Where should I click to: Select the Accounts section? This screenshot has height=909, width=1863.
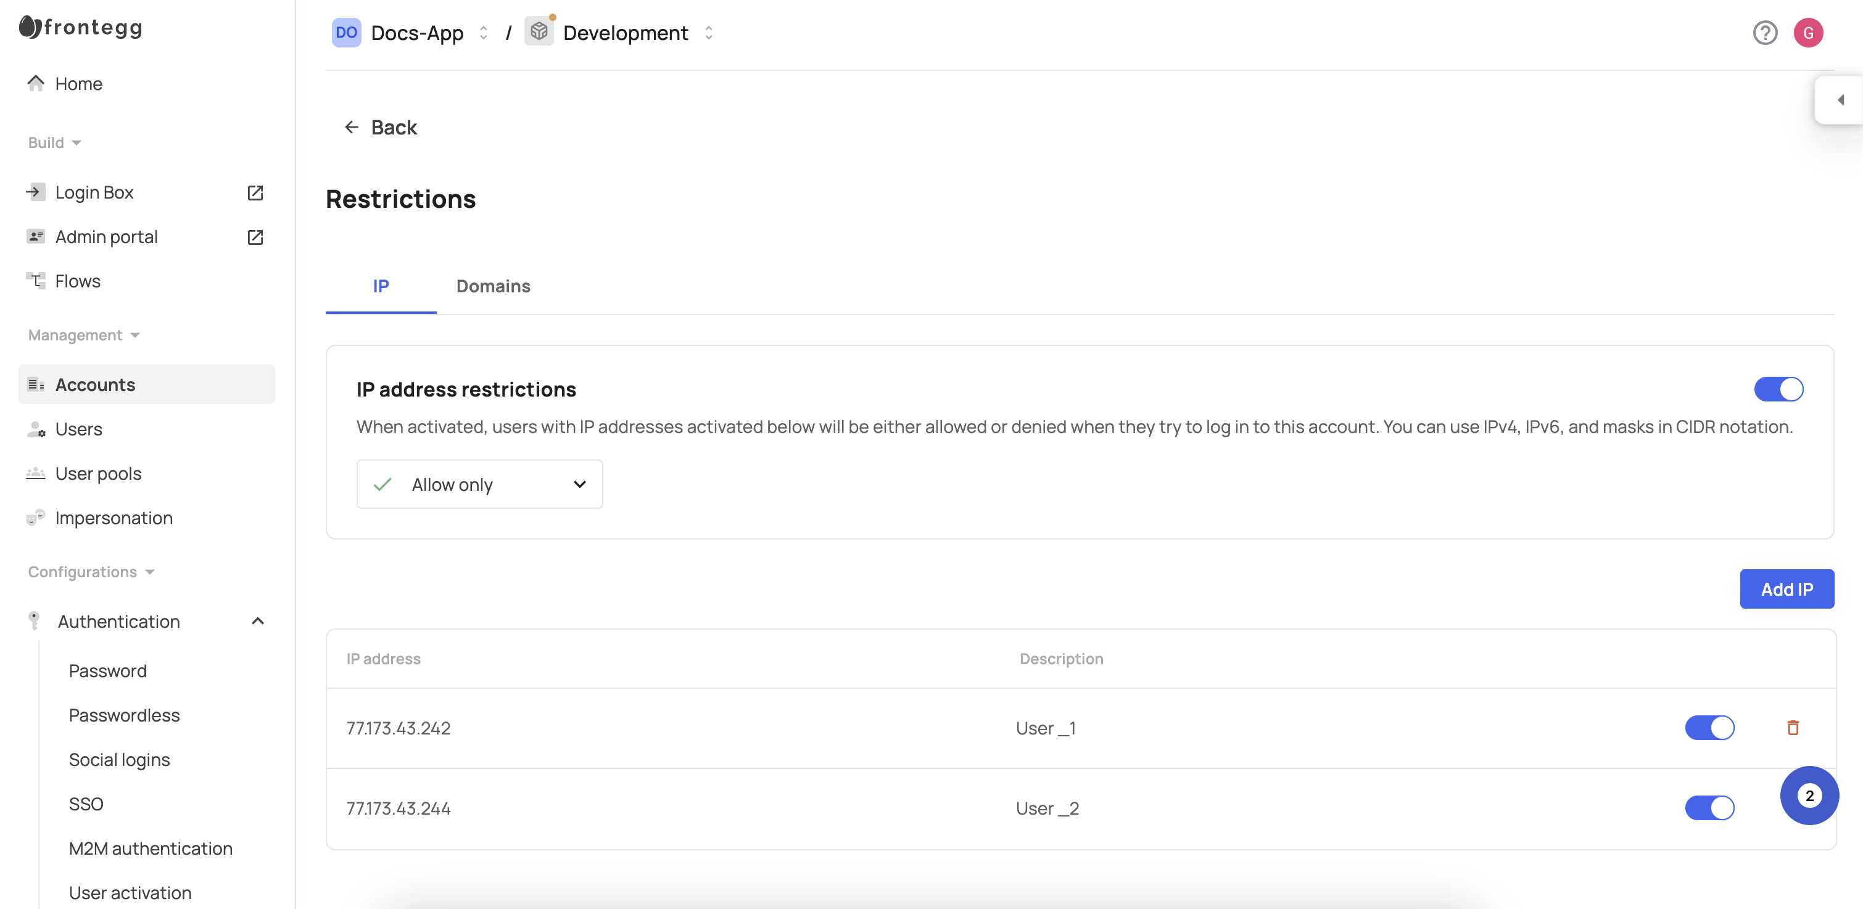pos(96,384)
